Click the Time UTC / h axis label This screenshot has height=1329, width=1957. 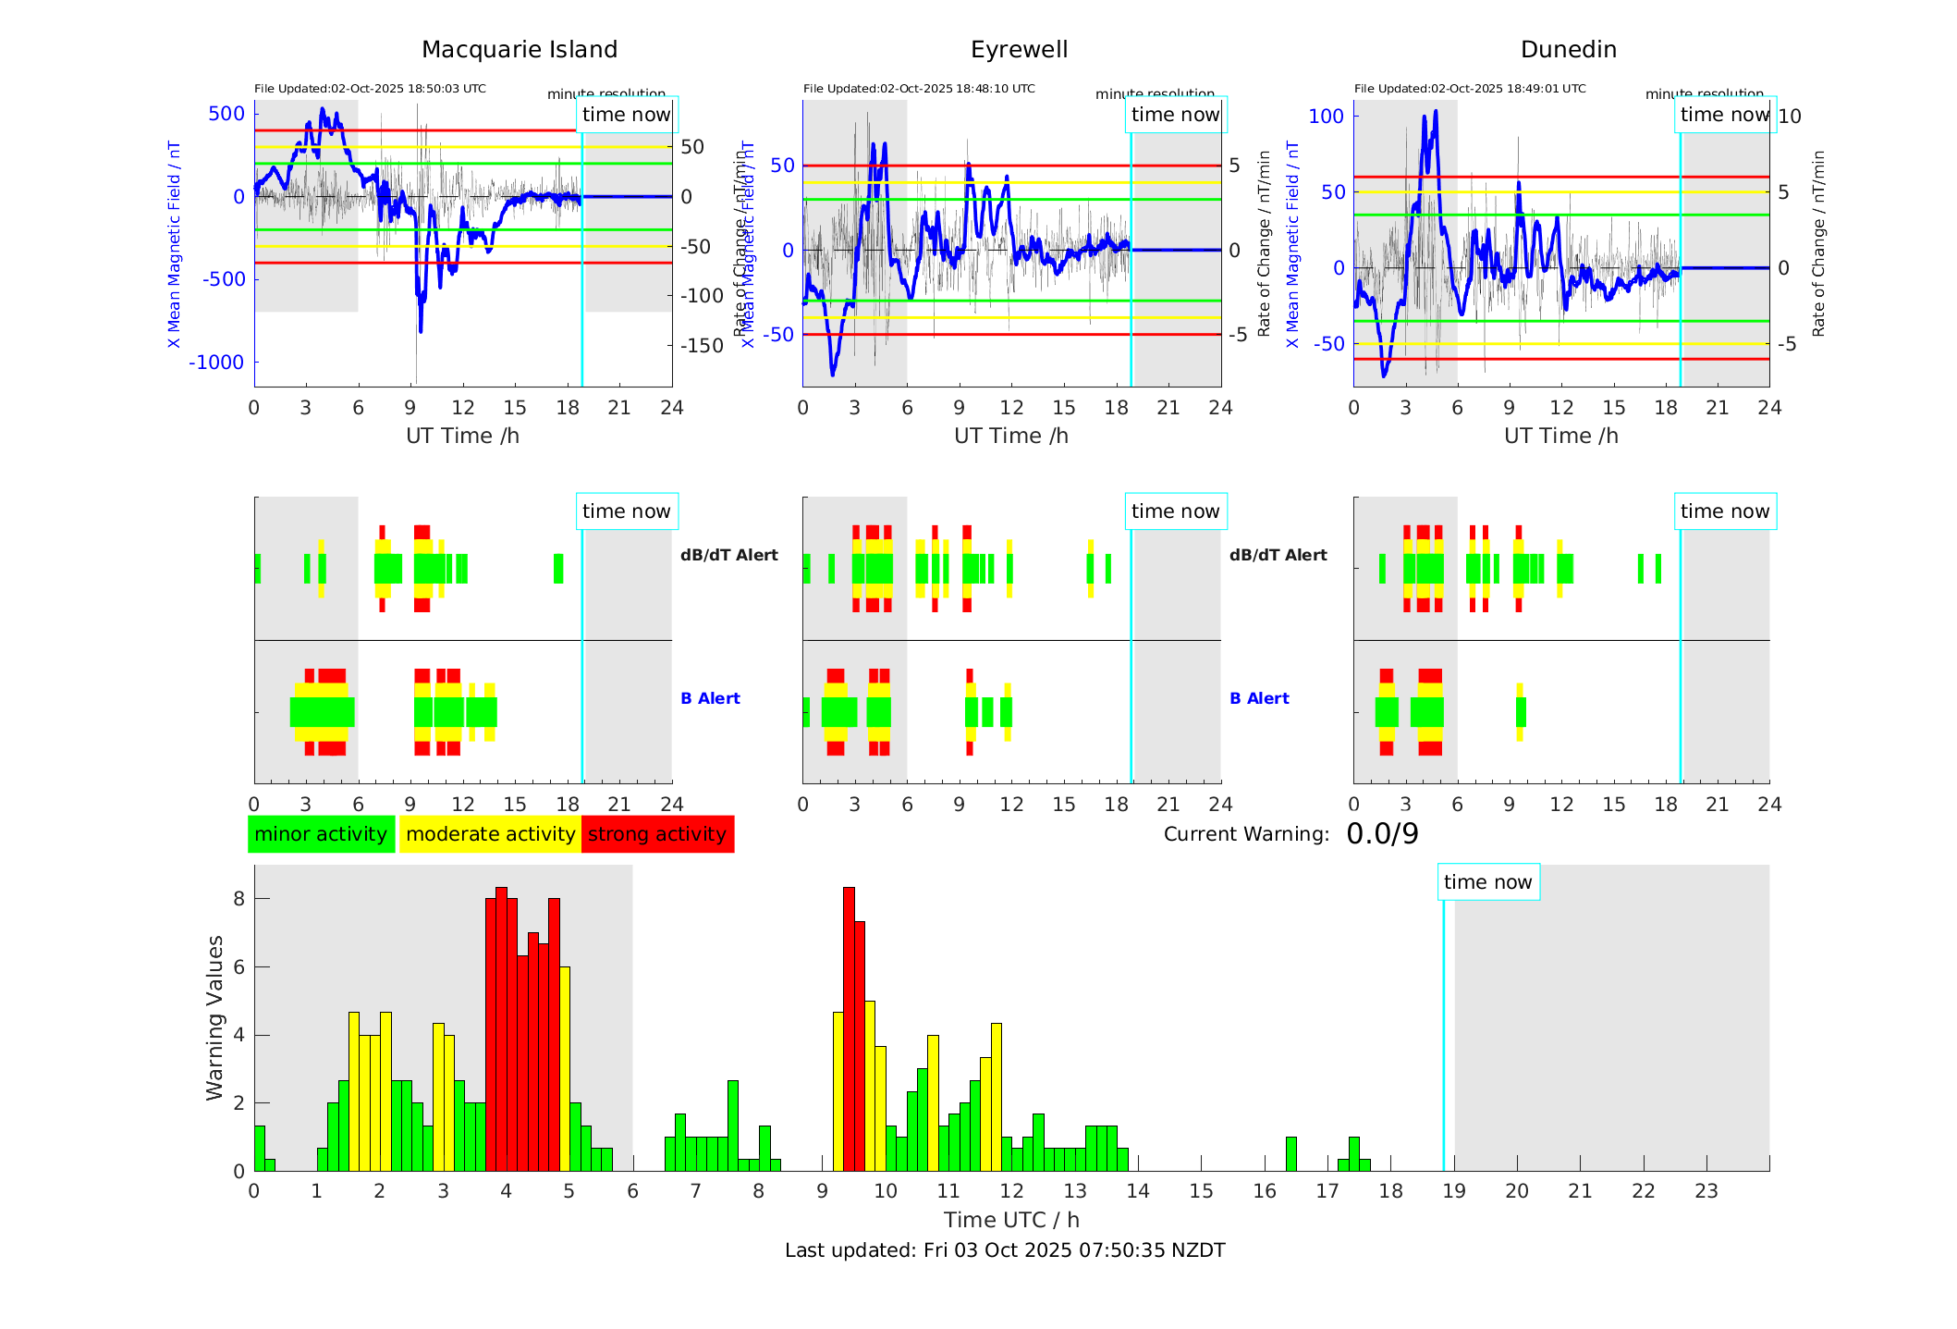point(1011,1220)
